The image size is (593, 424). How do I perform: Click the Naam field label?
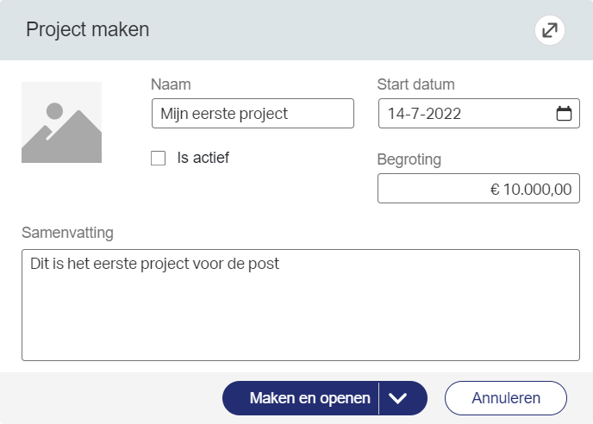171,84
